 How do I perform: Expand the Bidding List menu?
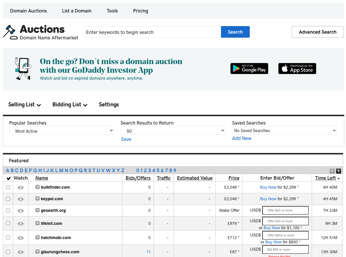(70, 105)
